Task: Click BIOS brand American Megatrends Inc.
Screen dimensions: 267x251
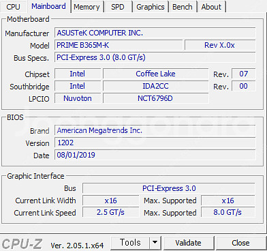Action: pos(155,130)
